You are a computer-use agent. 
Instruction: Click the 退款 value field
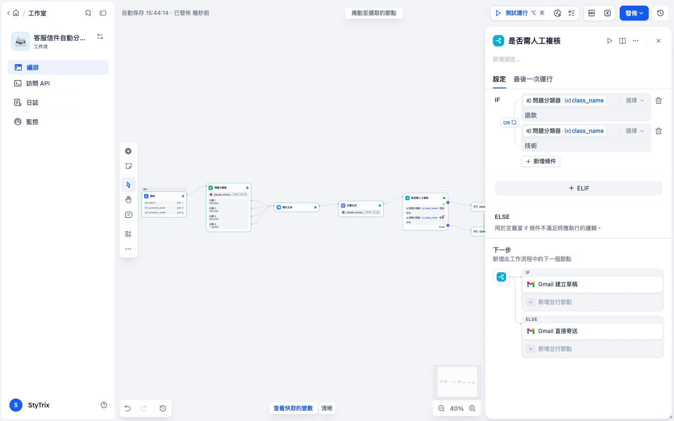[586, 115]
